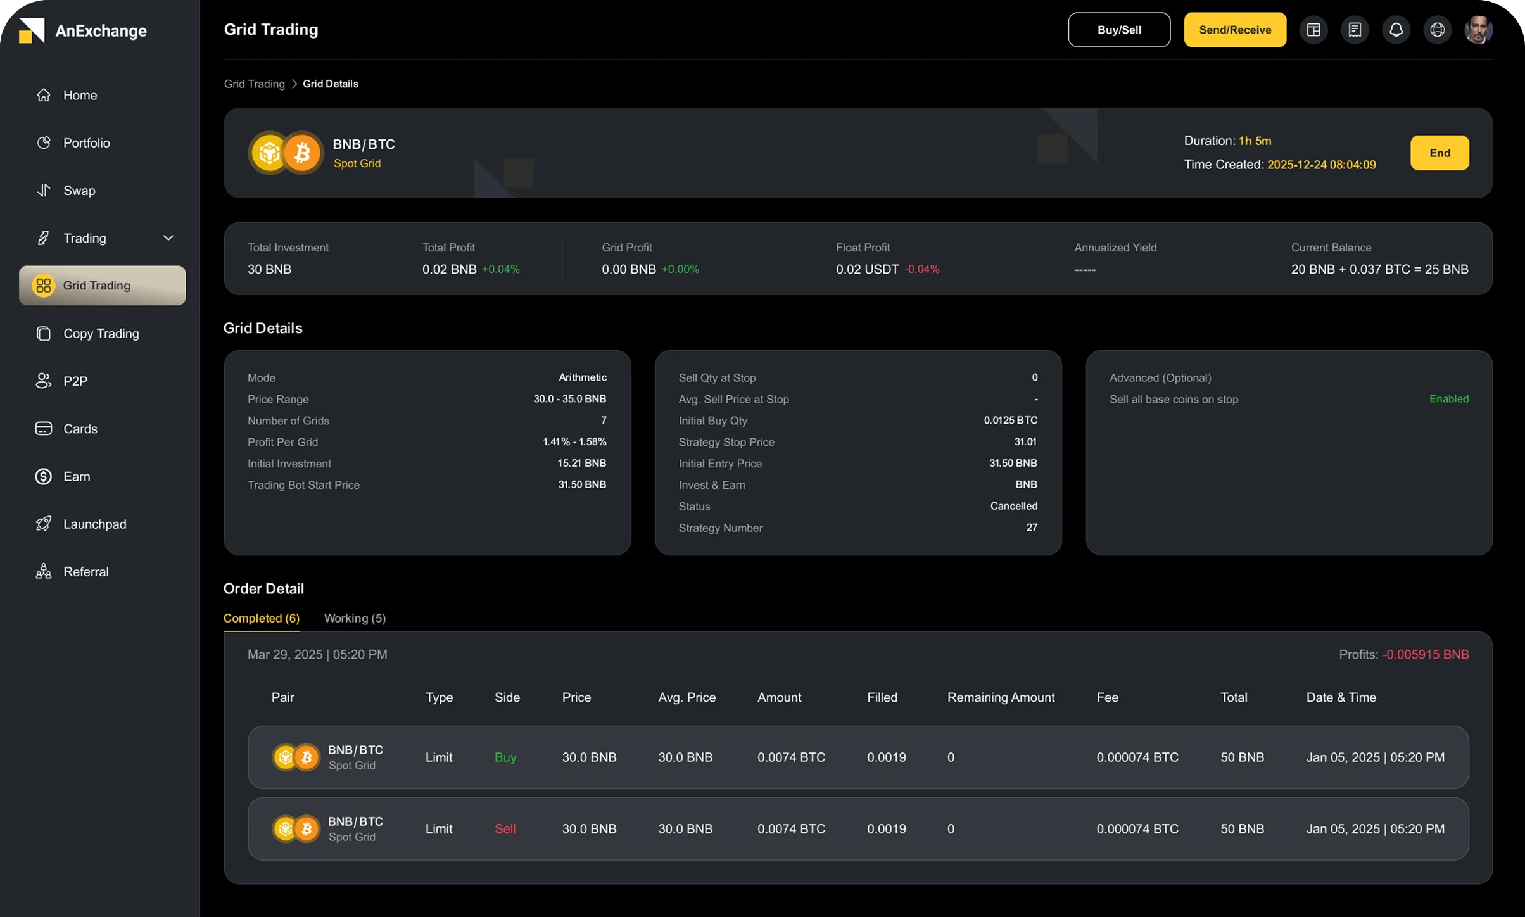Open the profile avatar menu

tap(1479, 29)
